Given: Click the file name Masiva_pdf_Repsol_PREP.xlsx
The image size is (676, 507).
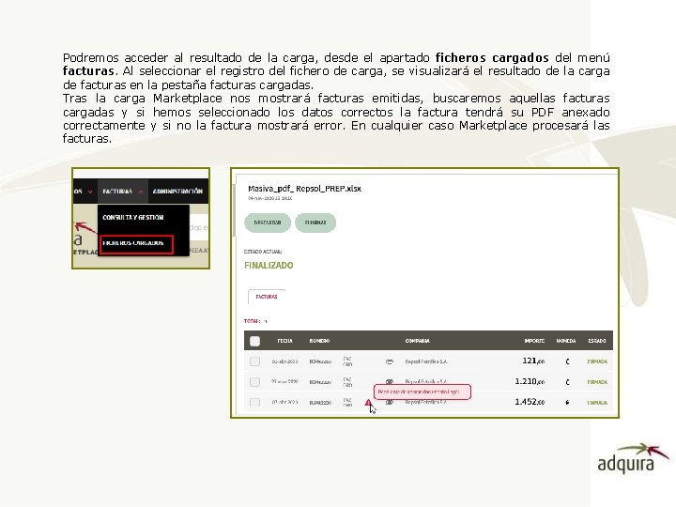Looking at the screenshot, I should 304,189.
